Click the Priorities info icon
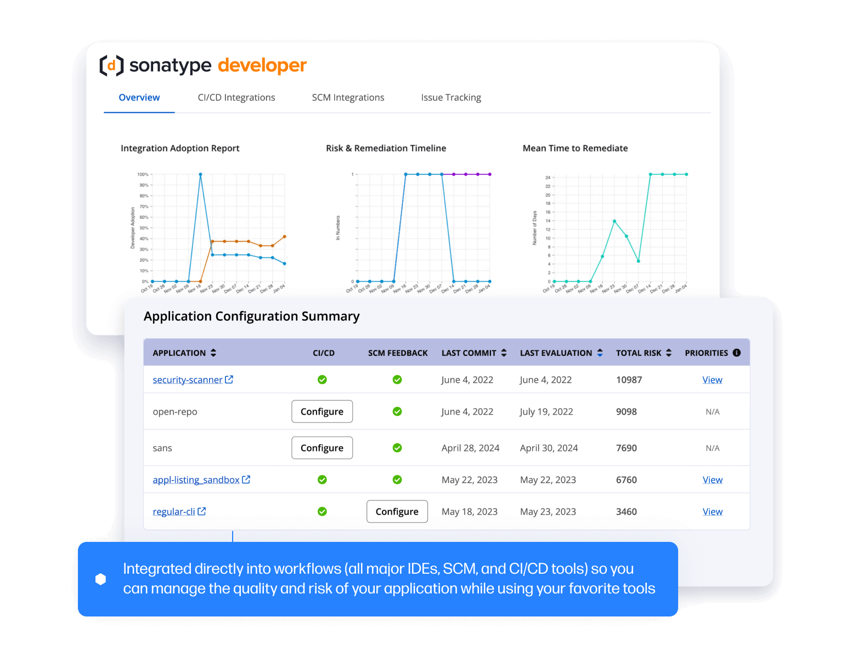Image resolution: width=857 pixels, height=645 pixels. (737, 353)
